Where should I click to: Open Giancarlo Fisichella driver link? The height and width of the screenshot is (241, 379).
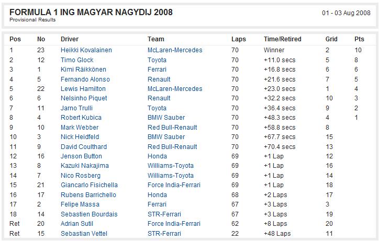(89, 185)
